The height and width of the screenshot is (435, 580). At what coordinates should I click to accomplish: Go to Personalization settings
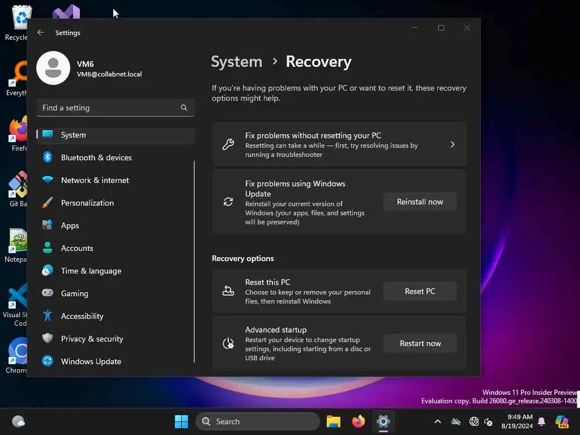(116, 203)
